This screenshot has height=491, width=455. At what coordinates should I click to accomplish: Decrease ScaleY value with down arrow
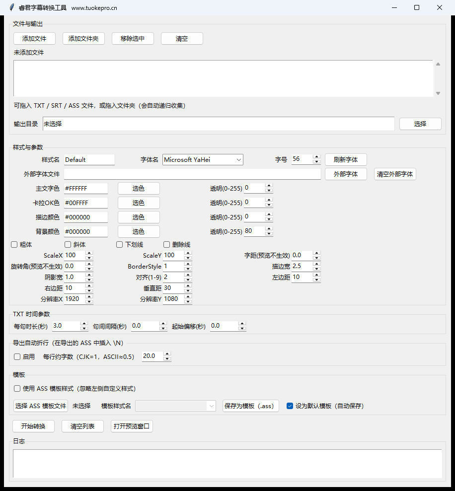click(188, 258)
